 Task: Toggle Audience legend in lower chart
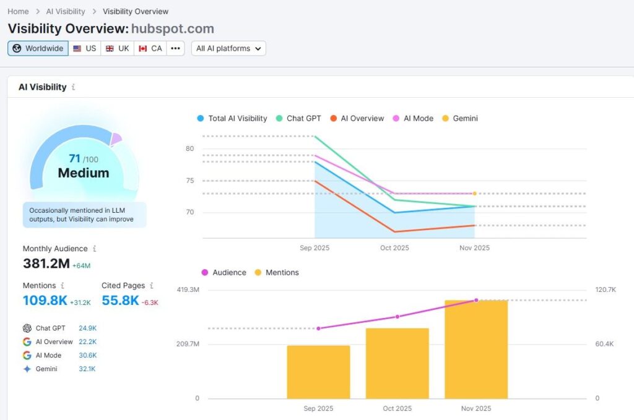[224, 273]
